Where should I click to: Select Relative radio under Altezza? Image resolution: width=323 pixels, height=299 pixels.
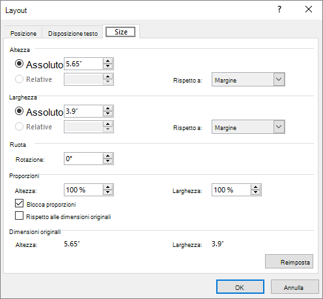click(x=19, y=79)
